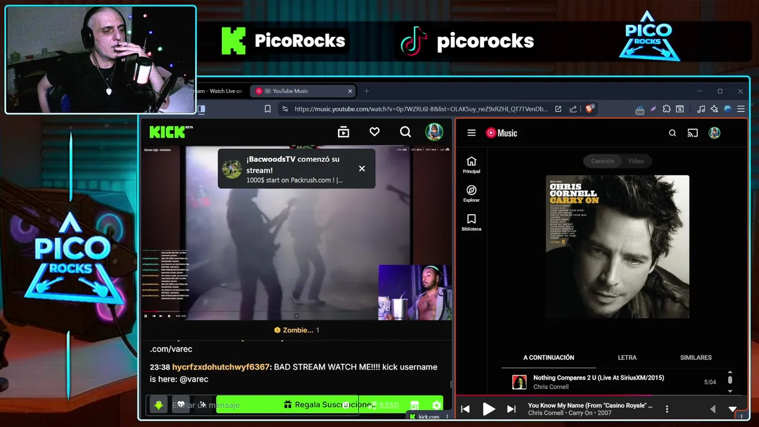Seek on YouTube Music progress bar
This screenshot has width=759, height=427.
pyautogui.click(x=601, y=396)
